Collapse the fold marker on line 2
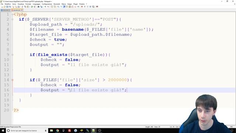The image size is (236, 133). [x=13, y=19]
